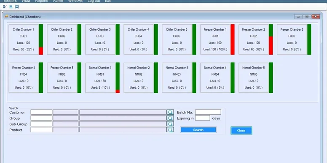
Task: Click the "FR02" chamber code
Action: [254, 36]
